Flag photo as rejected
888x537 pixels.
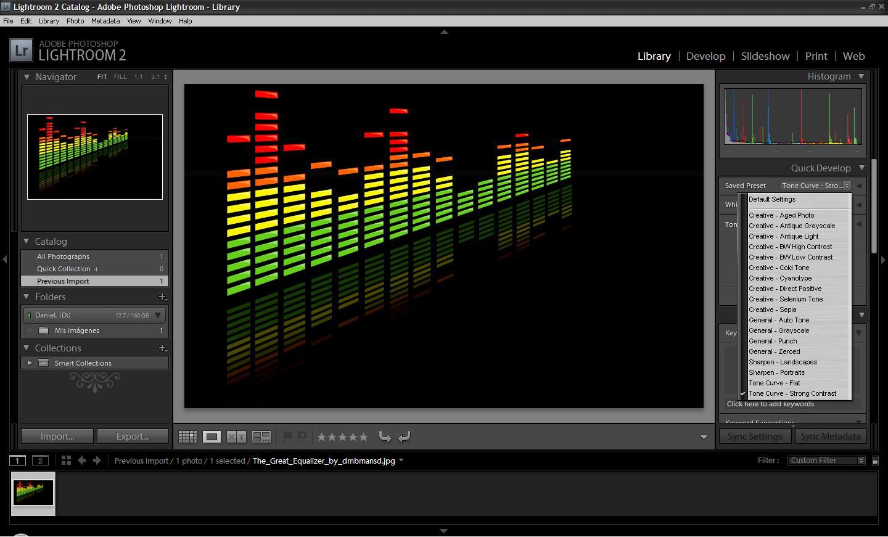point(302,437)
